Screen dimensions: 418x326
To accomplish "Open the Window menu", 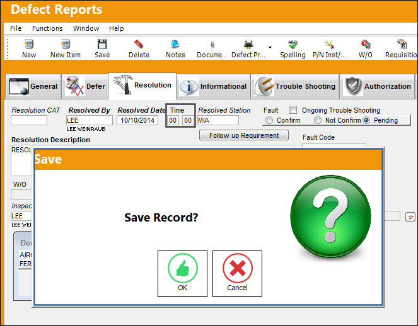I will (86, 28).
